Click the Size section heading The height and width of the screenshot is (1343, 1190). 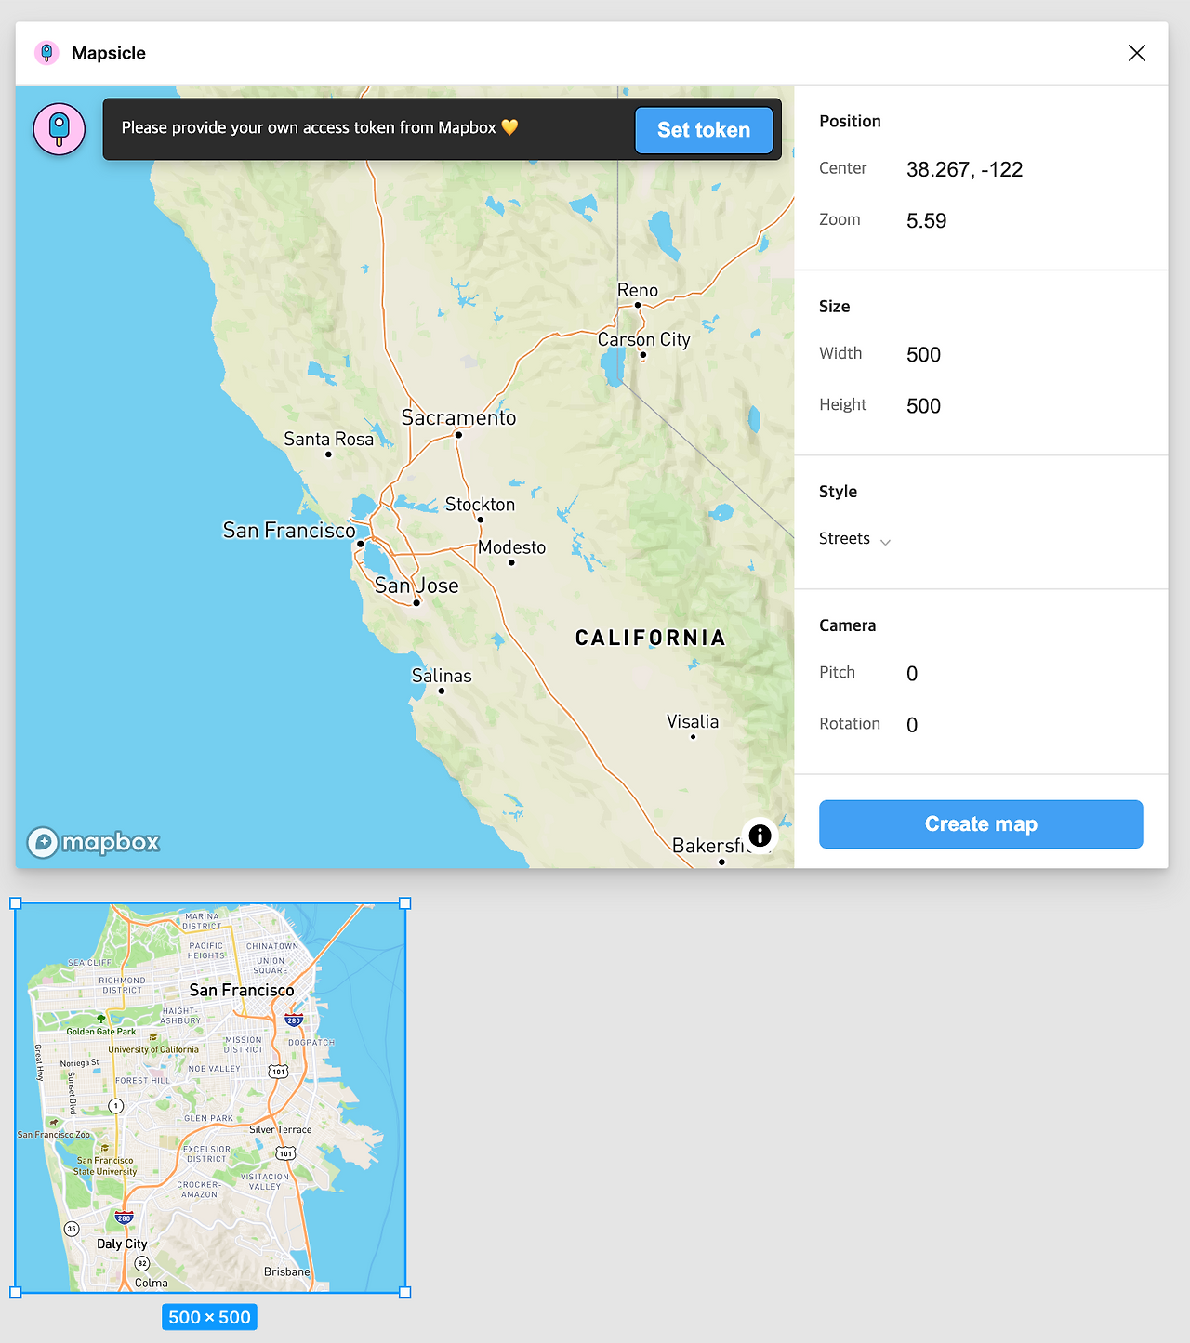[834, 307]
